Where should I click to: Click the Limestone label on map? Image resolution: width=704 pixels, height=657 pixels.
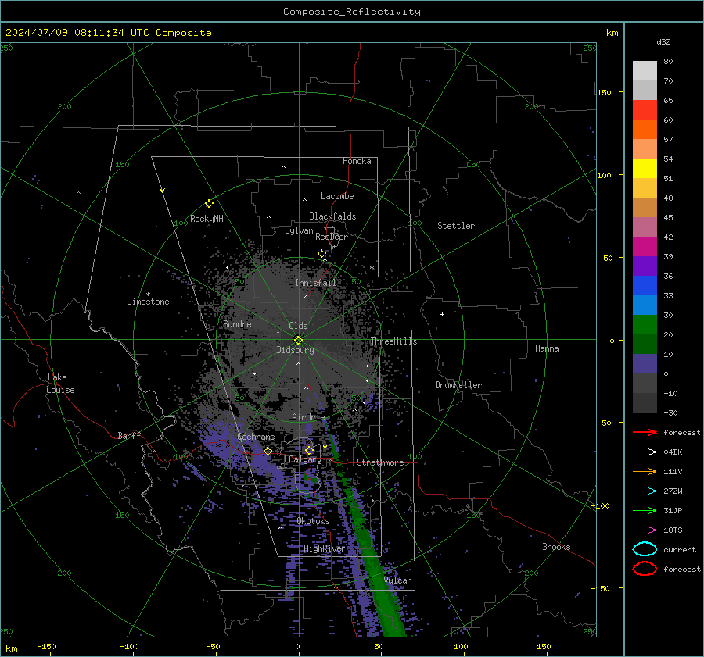148,302
